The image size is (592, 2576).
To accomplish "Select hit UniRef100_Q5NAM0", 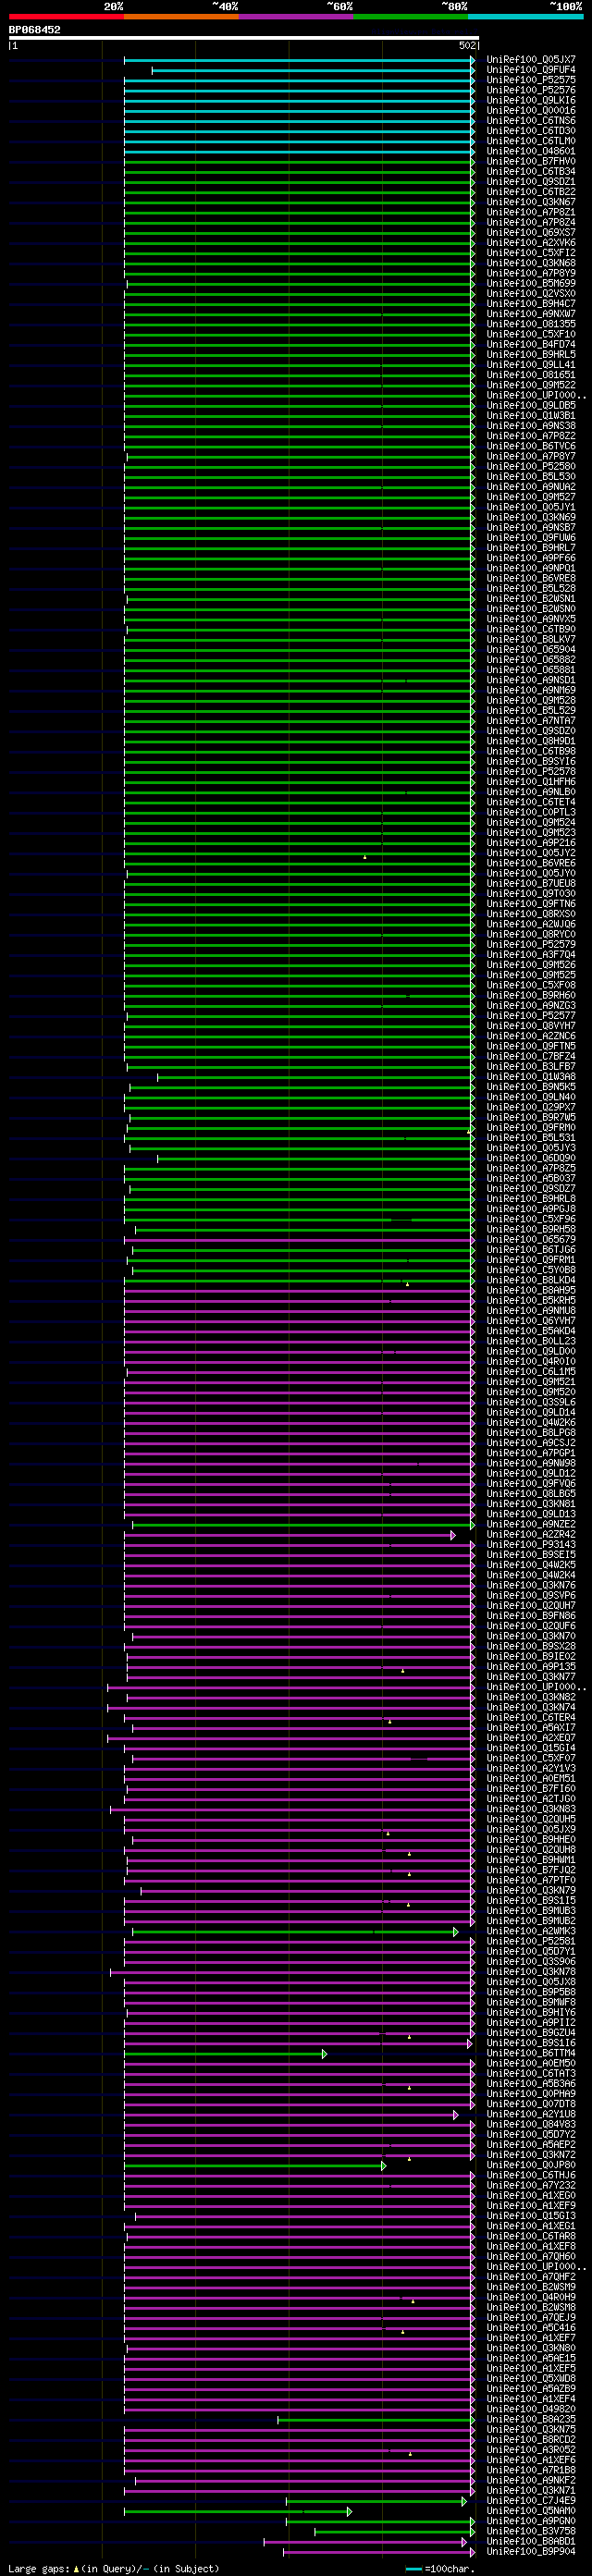I will pos(531,2511).
